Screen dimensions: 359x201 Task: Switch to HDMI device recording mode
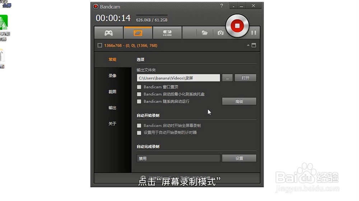167,33
